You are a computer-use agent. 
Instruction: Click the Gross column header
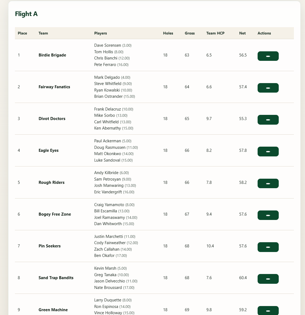pyautogui.click(x=190, y=33)
